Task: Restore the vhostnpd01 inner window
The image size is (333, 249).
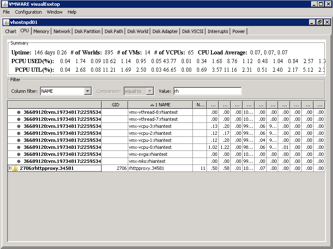Action: pyautogui.click(x=320, y=22)
